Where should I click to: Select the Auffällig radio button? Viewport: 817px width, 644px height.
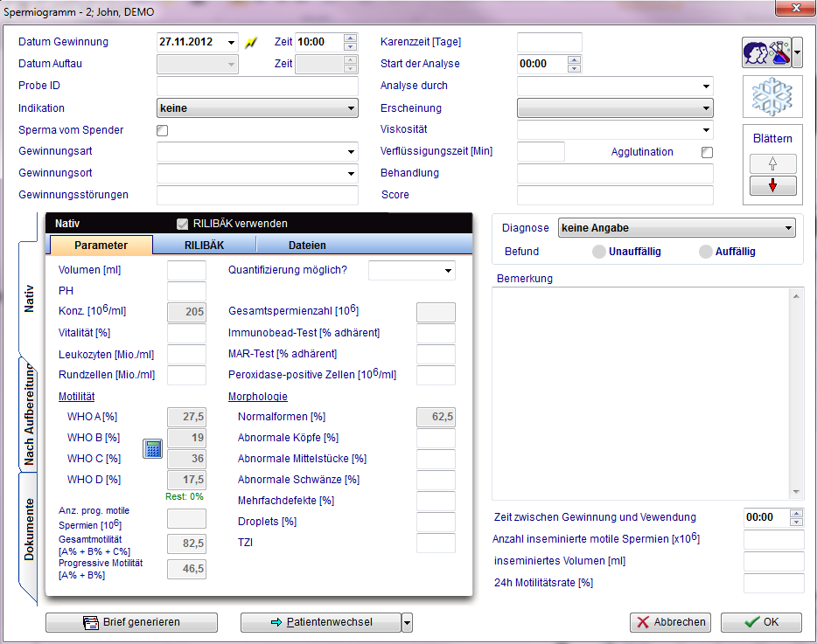click(x=706, y=252)
